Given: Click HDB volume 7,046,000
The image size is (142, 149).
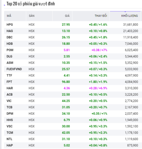Looking at the screenshot, I should [131, 44].
